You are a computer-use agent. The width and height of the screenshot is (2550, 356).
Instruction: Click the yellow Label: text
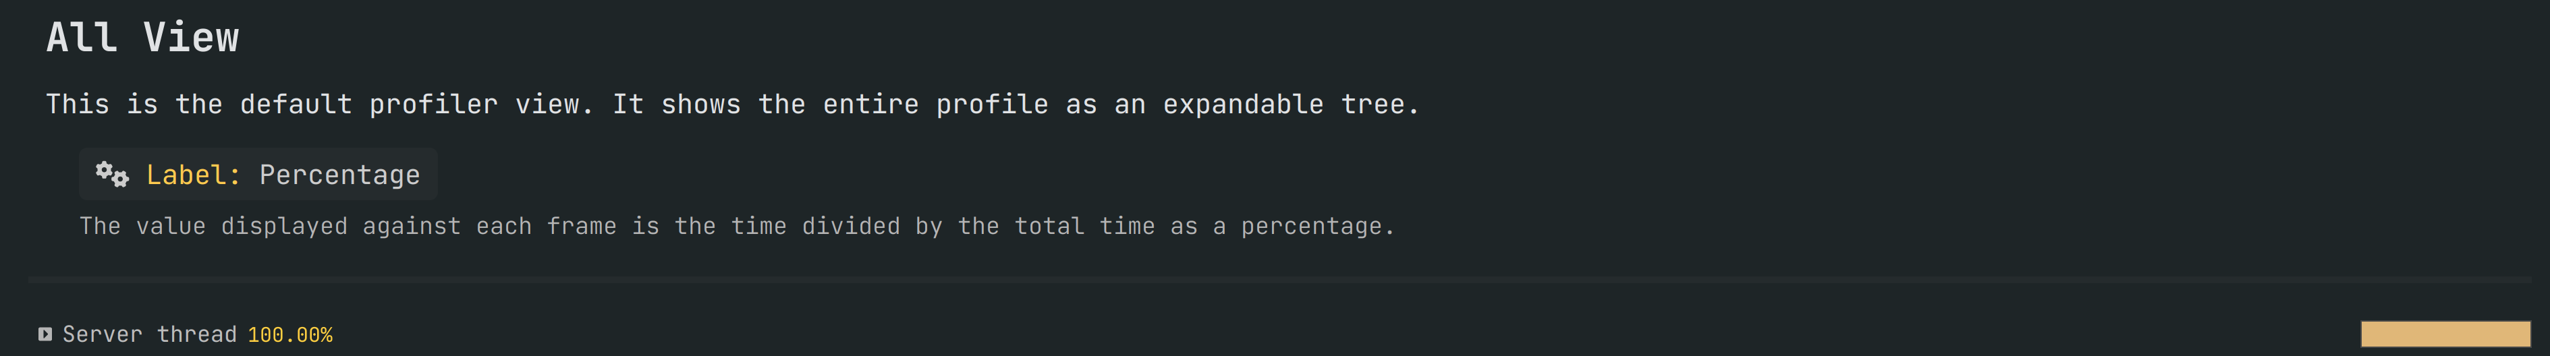click(x=193, y=174)
